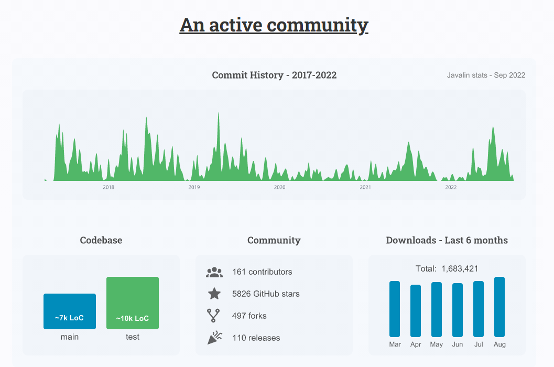Open the 'An active community' heading link
This screenshot has height=367, width=554.
(x=274, y=25)
